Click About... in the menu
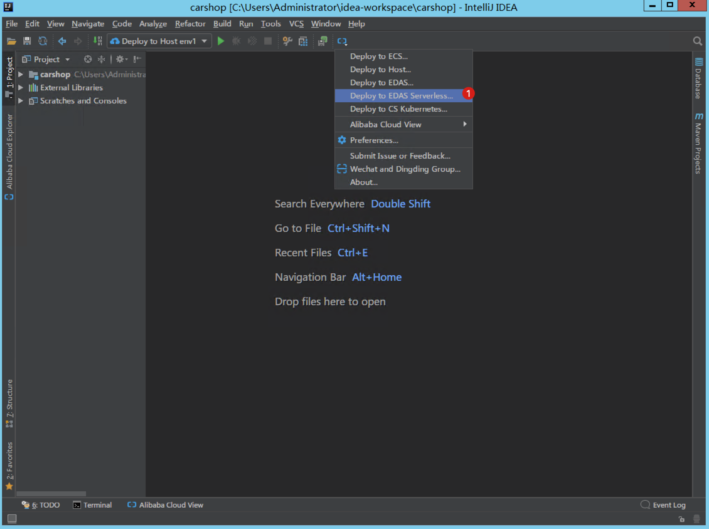709x529 pixels. click(x=403, y=182)
